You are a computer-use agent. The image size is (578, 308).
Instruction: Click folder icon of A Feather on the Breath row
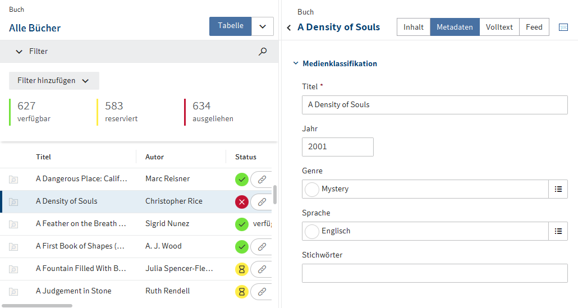coord(13,224)
